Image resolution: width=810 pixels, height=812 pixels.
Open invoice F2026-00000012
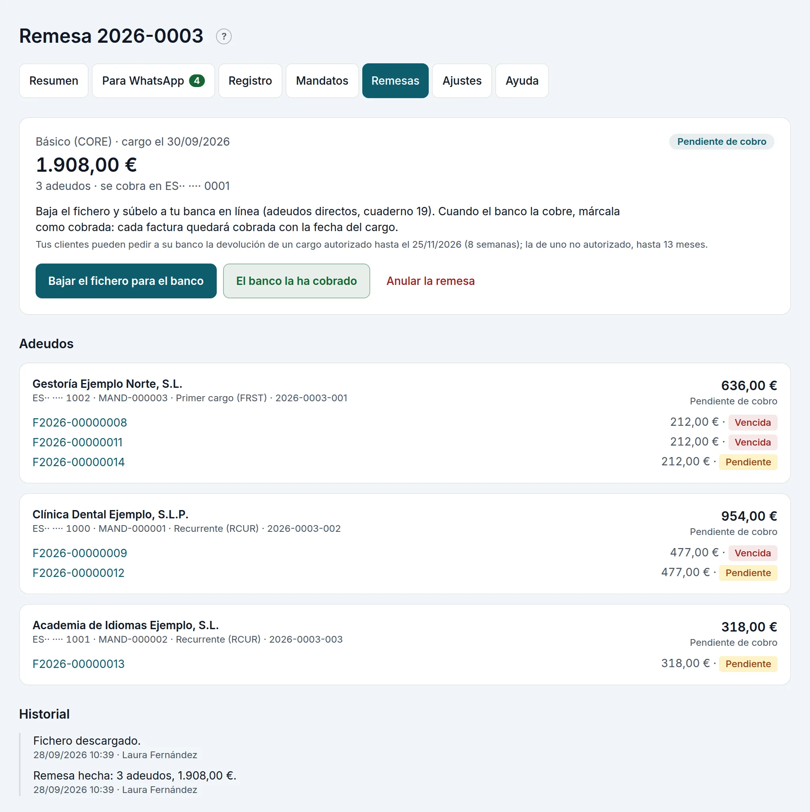pos(79,573)
